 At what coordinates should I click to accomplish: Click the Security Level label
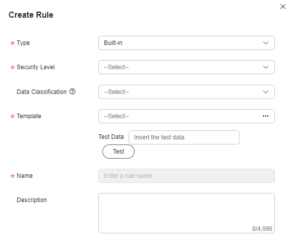(36, 67)
